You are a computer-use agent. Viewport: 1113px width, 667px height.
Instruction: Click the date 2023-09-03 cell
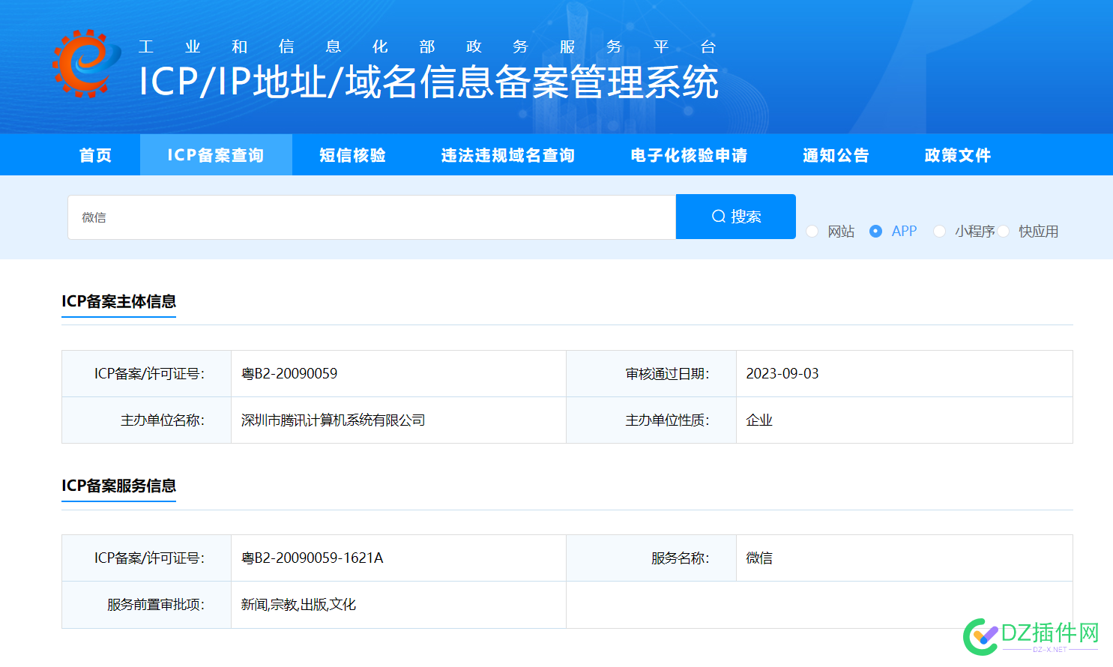pyautogui.click(x=905, y=374)
